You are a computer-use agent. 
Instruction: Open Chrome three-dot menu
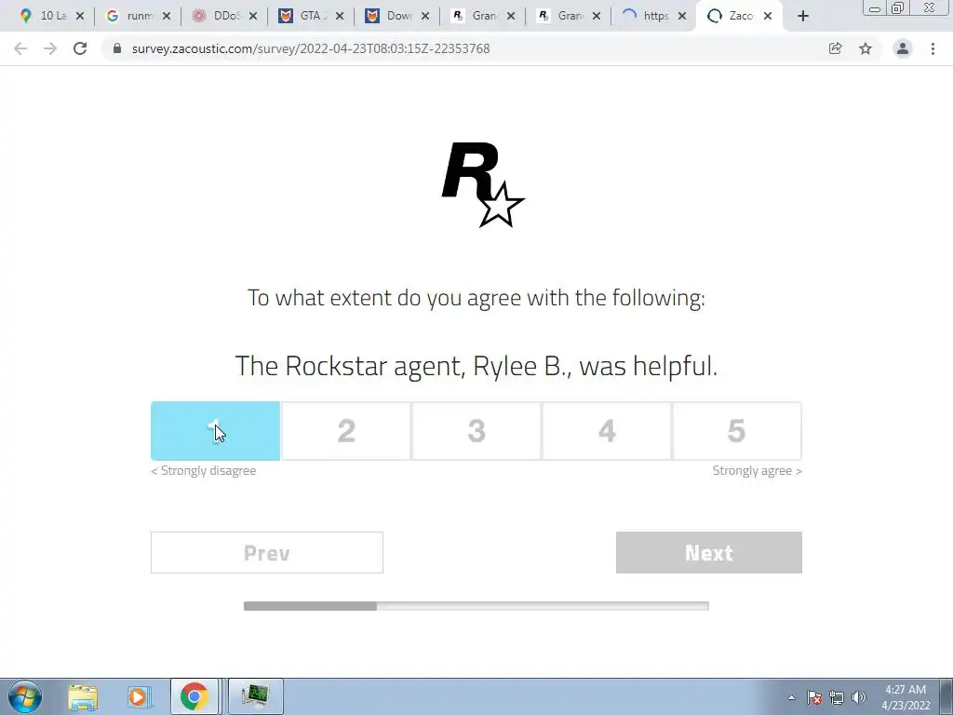pos(933,48)
